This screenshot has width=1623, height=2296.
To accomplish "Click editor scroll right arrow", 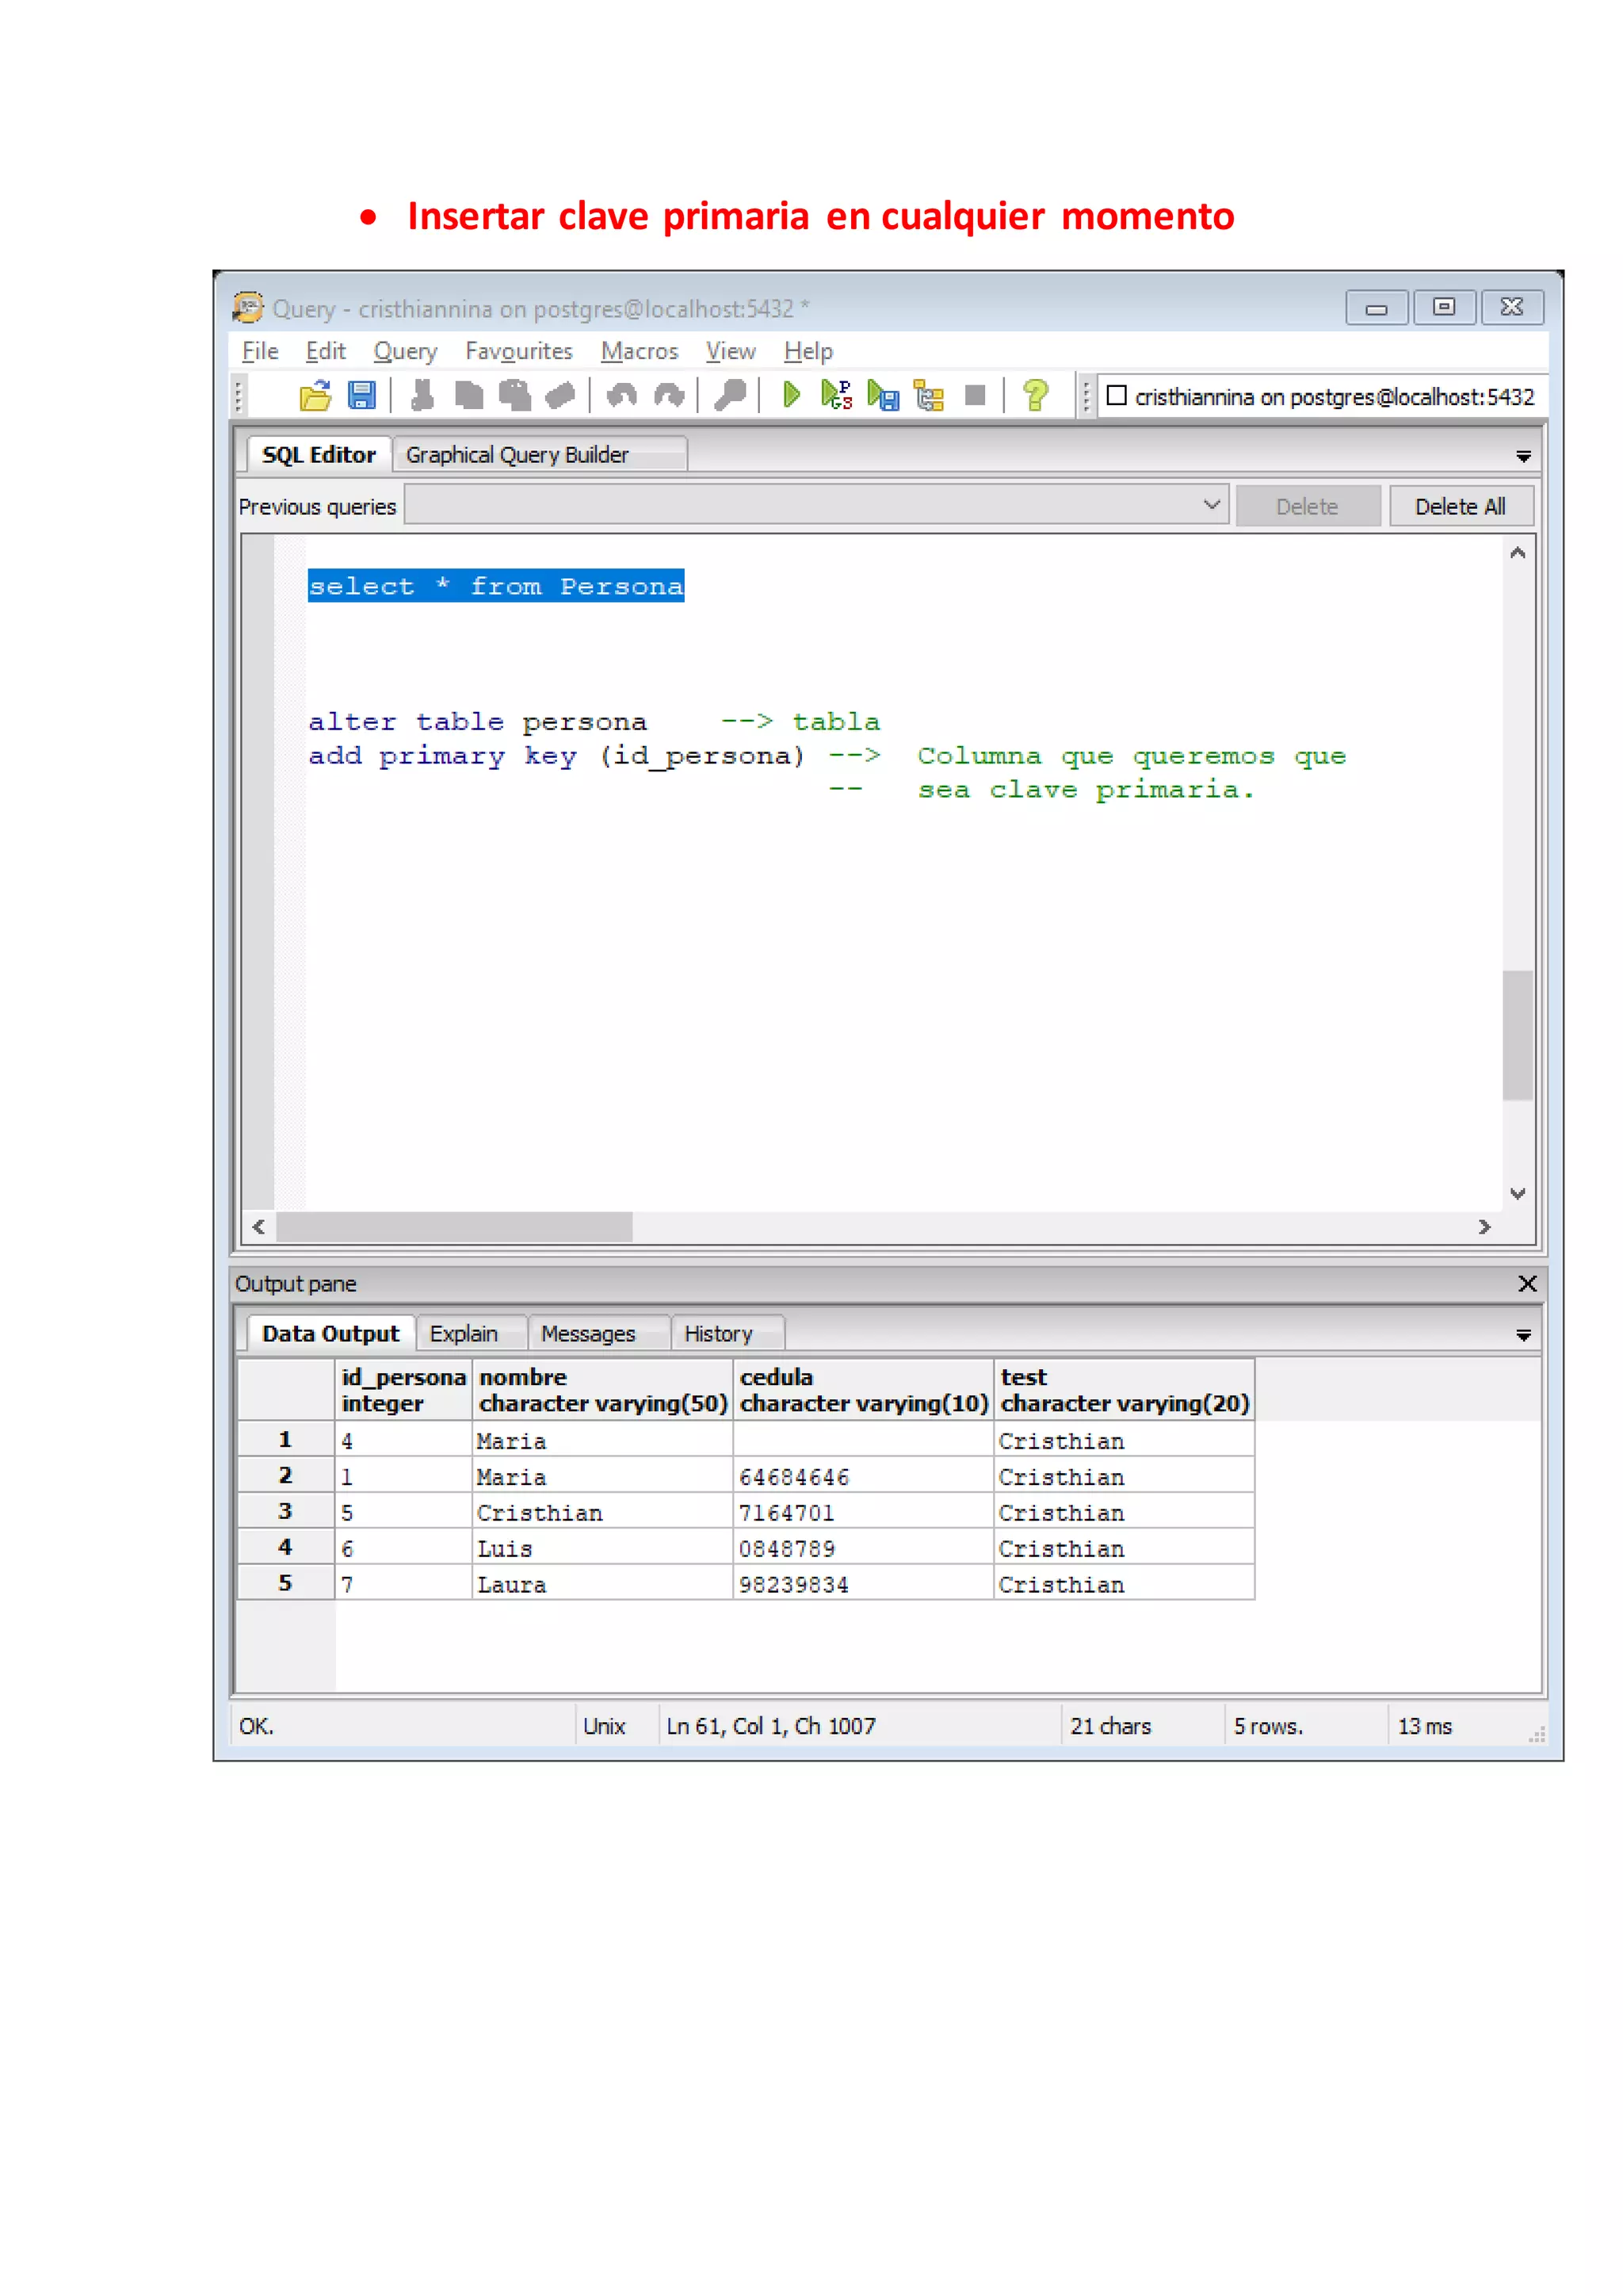I will pos(1484,1226).
